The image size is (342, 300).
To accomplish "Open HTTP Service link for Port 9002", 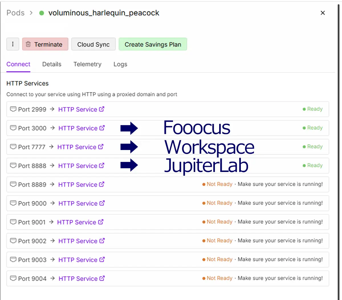I will pos(78,241).
